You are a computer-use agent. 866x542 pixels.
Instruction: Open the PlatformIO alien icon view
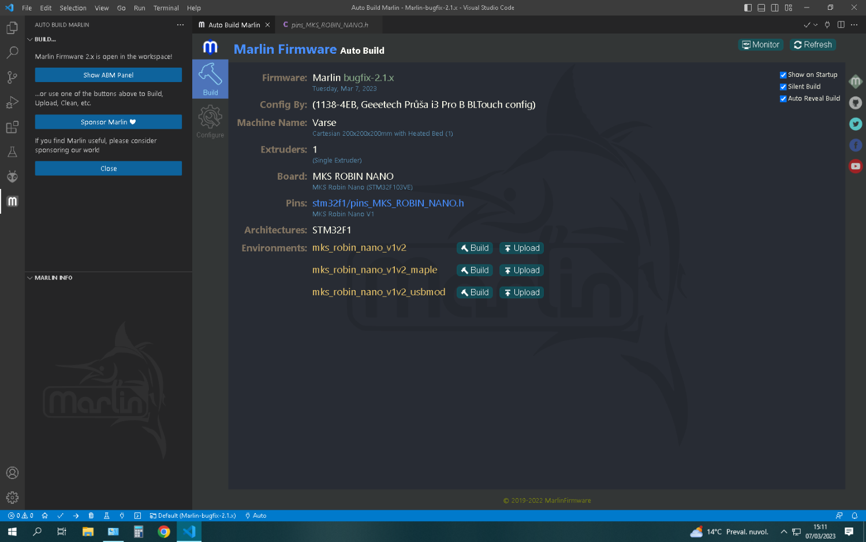(x=12, y=176)
